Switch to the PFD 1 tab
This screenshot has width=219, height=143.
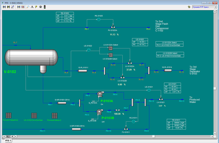(x=8, y=141)
